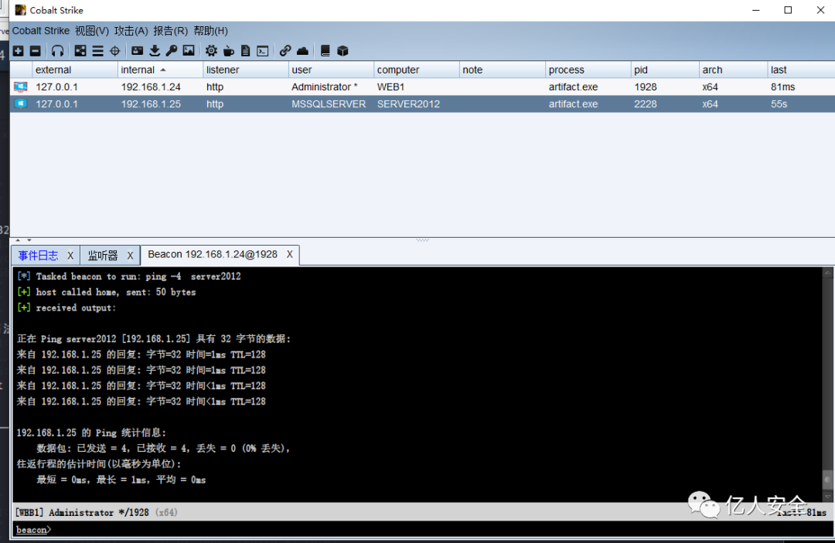Generate Windows executable gear icon
Image resolution: width=835 pixels, height=543 pixels.
point(211,51)
